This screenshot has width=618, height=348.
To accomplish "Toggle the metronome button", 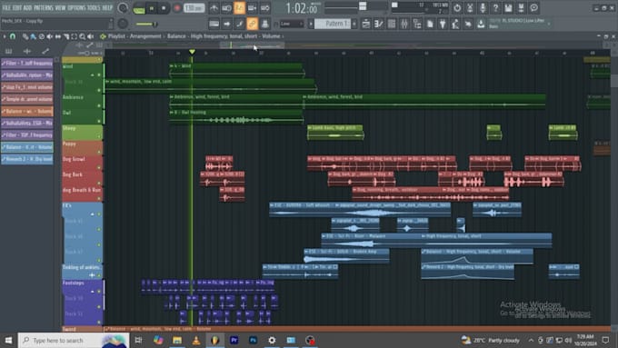I will (x=214, y=7).
